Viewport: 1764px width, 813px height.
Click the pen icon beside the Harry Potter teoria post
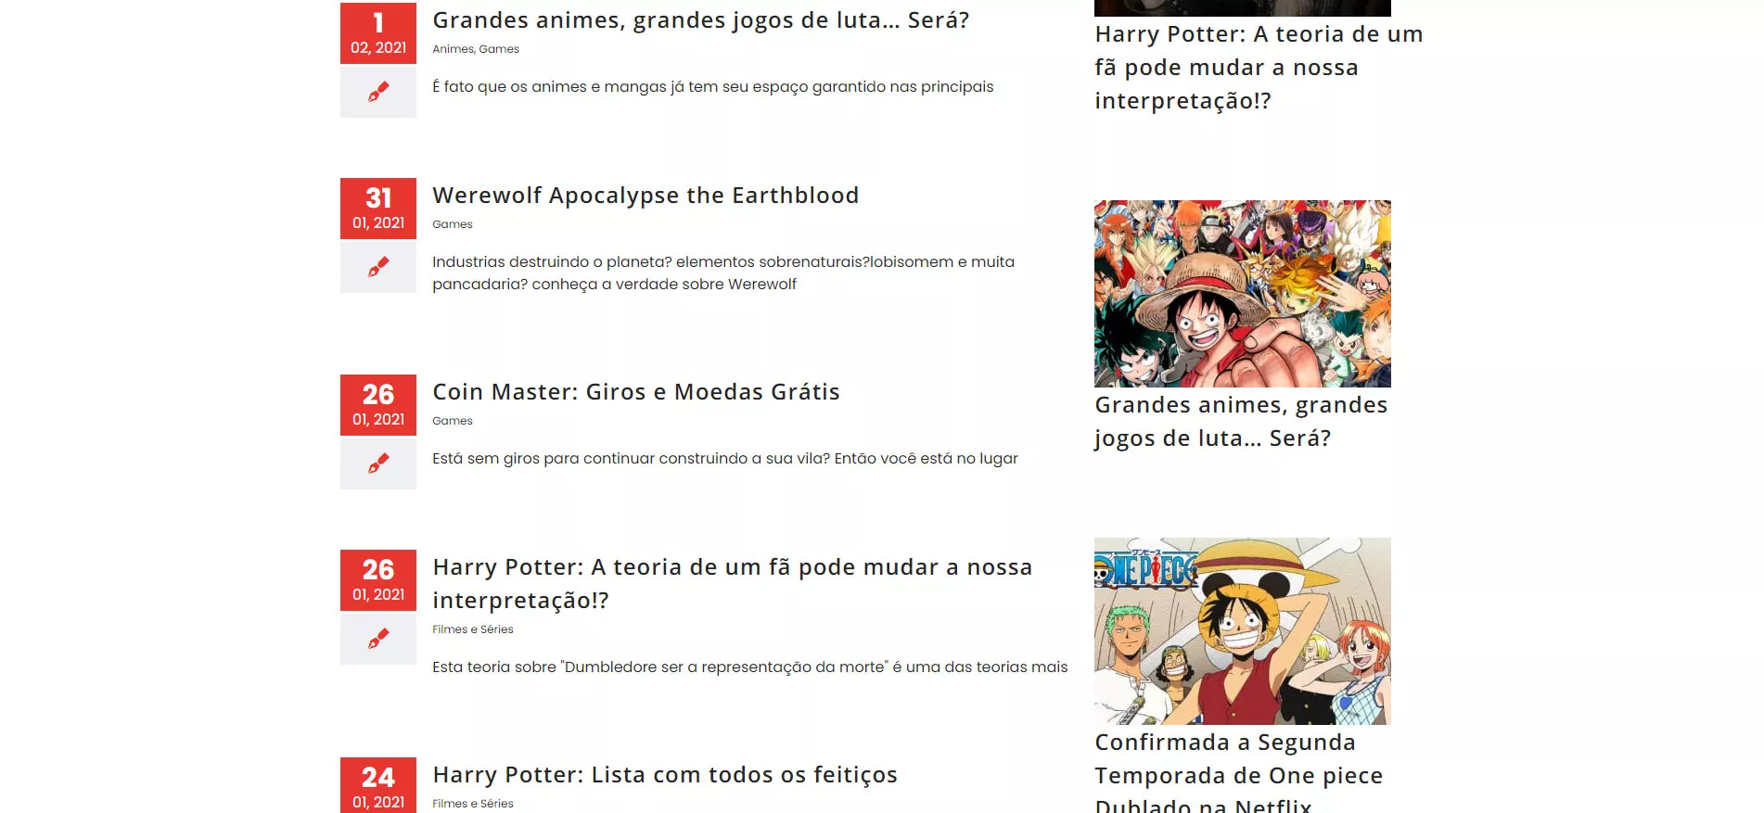378,639
